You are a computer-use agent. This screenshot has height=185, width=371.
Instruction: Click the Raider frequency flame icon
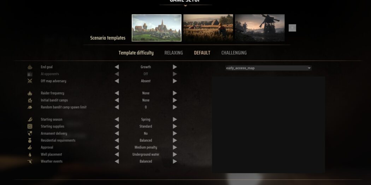coord(30,93)
